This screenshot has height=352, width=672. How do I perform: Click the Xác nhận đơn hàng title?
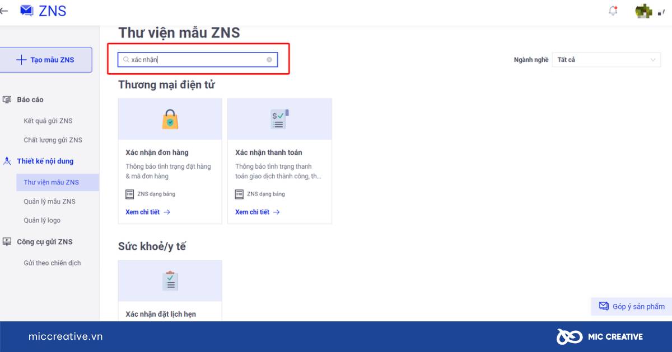157,152
